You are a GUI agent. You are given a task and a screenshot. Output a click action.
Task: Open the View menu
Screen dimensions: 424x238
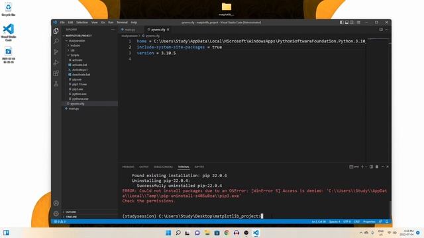click(x=94, y=22)
